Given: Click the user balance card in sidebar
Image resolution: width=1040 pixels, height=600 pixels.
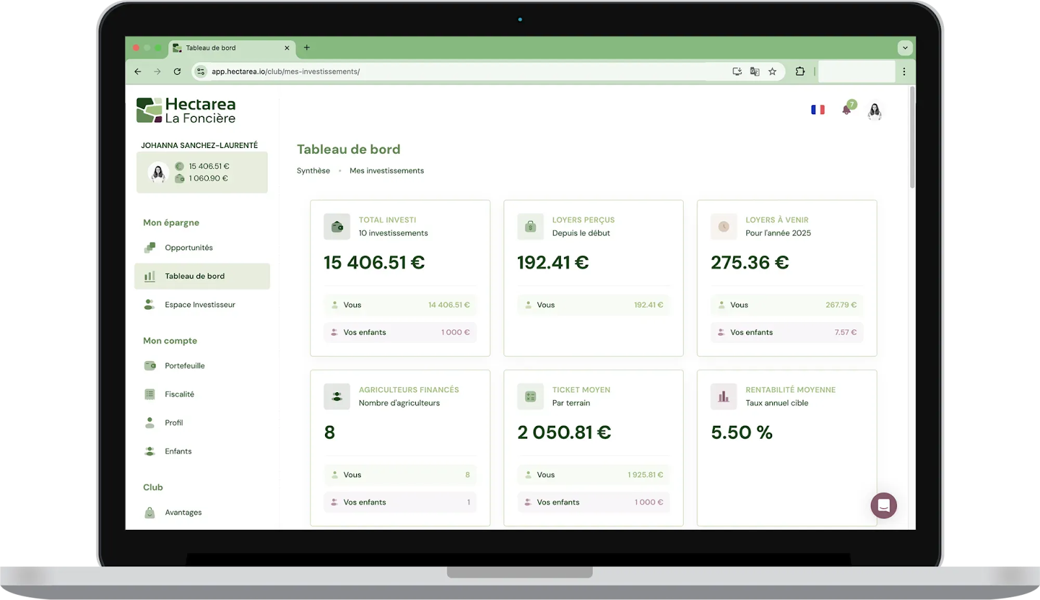Looking at the screenshot, I should click(202, 172).
